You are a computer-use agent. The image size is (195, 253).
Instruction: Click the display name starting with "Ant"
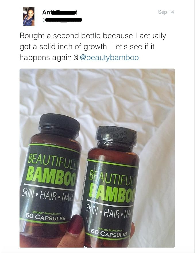pyautogui.click(x=59, y=12)
